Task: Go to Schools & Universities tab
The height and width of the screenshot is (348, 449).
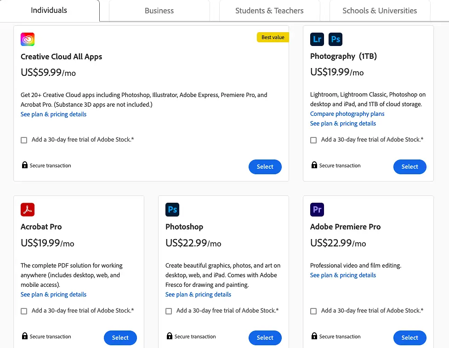Action: coord(380,11)
